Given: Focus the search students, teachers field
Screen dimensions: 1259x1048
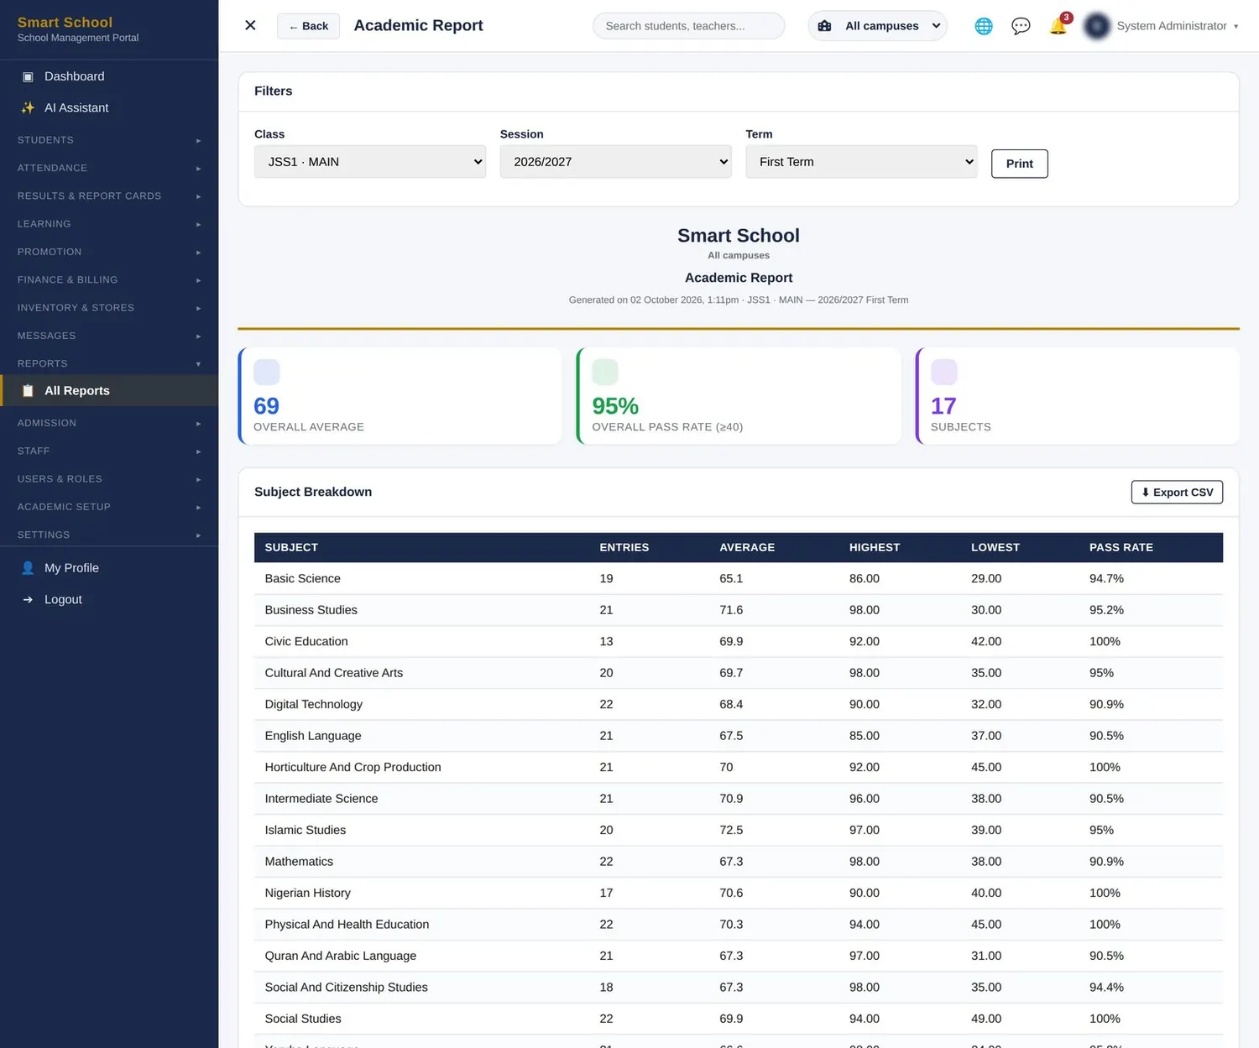Looking at the screenshot, I should click(x=688, y=26).
